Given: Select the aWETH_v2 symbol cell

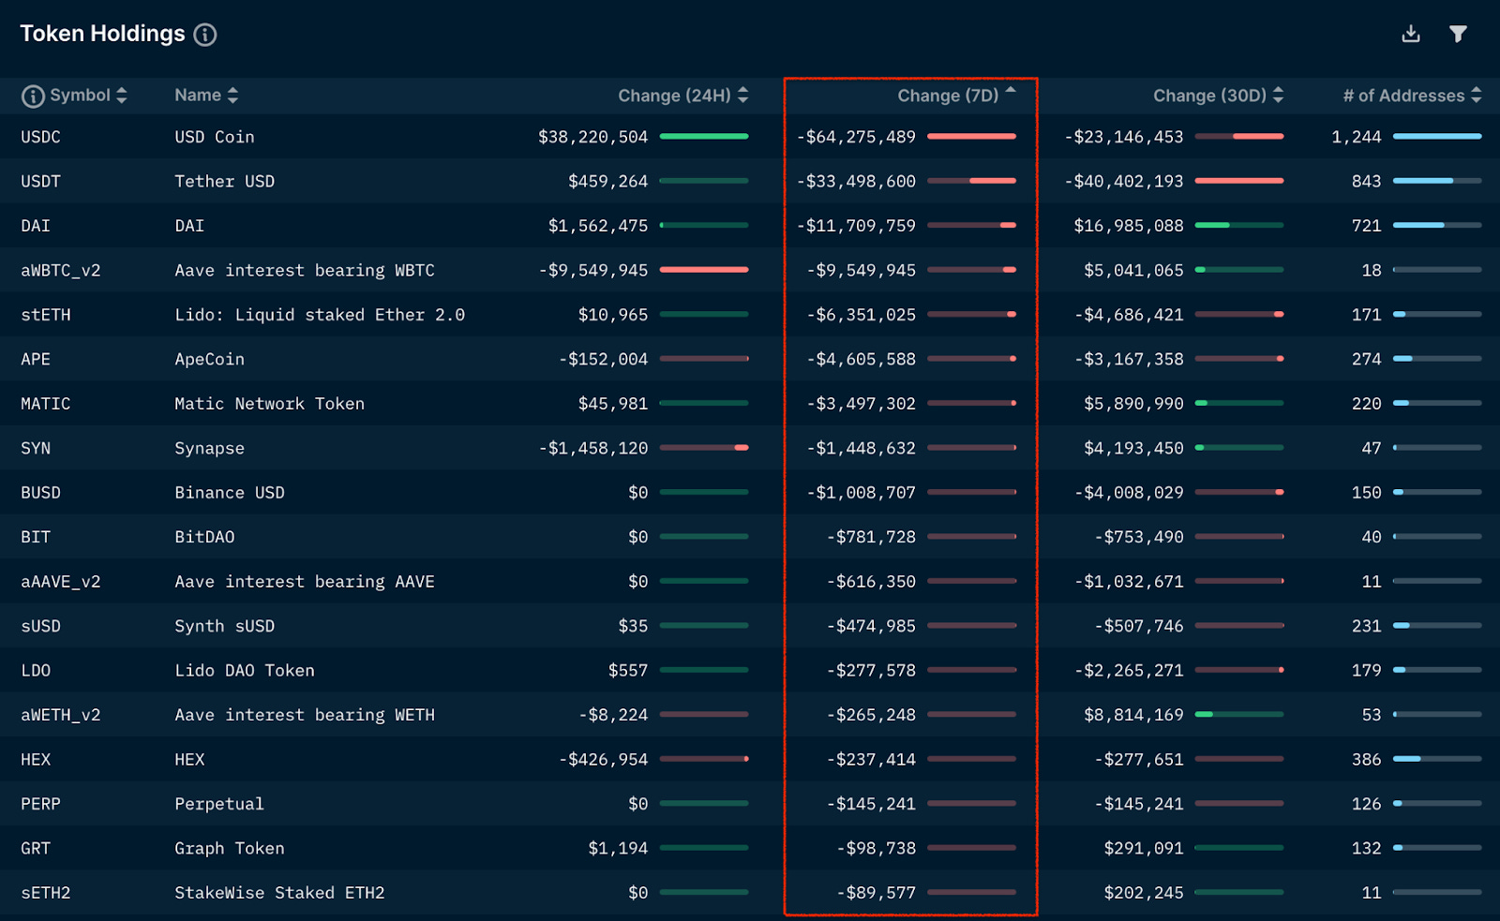Looking at the screenshot, I should 61,715.
